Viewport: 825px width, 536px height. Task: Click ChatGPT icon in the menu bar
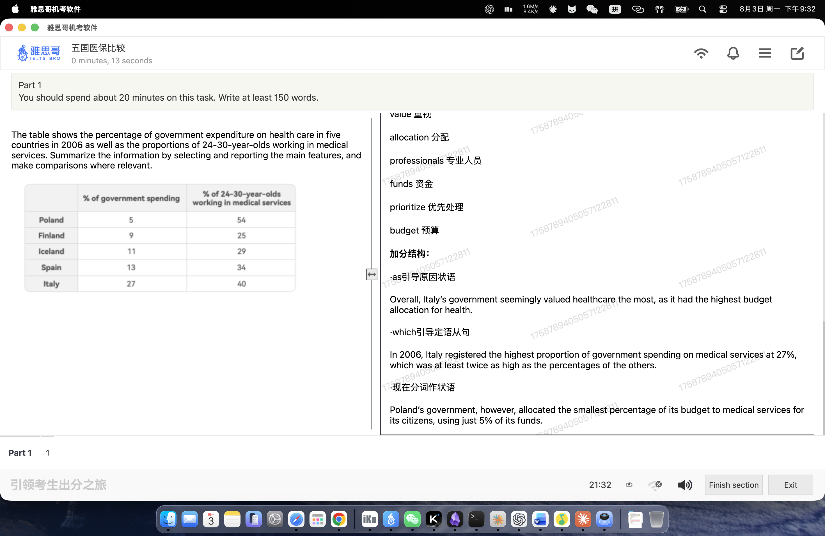pyautogui.click(x=489, y=9)
